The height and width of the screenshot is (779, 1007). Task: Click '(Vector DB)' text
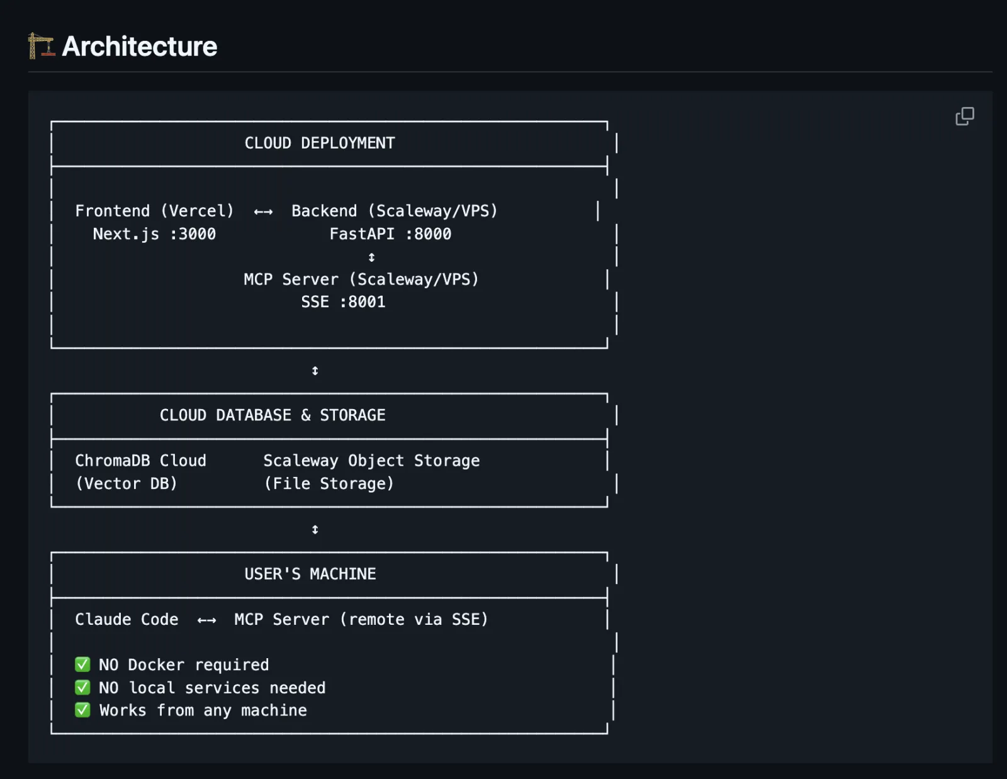point(127,483)
